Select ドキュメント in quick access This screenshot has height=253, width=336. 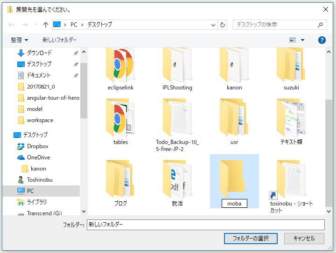[x=39, y=75]
